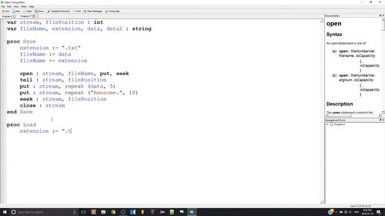Click the line and column status text
The image size is (385, 216).
(x=361, y=206)
